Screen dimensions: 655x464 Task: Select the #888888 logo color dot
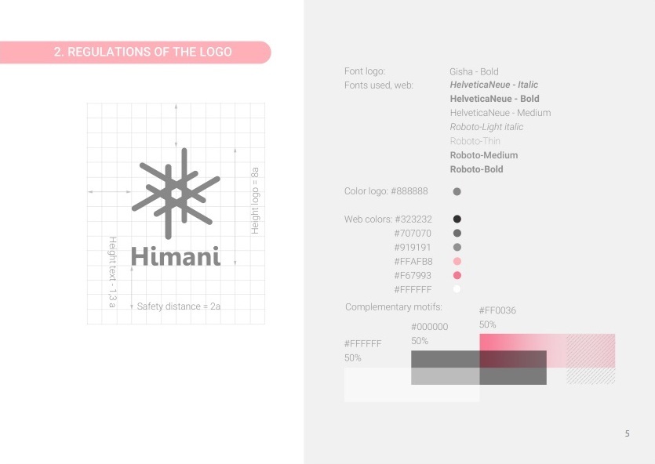click(457, 191)
